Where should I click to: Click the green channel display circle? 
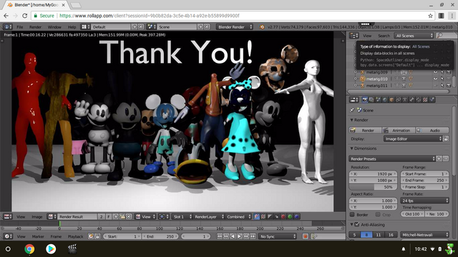point(290,216)
